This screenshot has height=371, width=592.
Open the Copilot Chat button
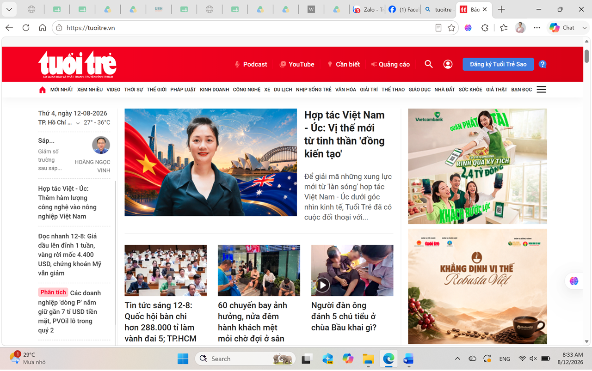562,28
